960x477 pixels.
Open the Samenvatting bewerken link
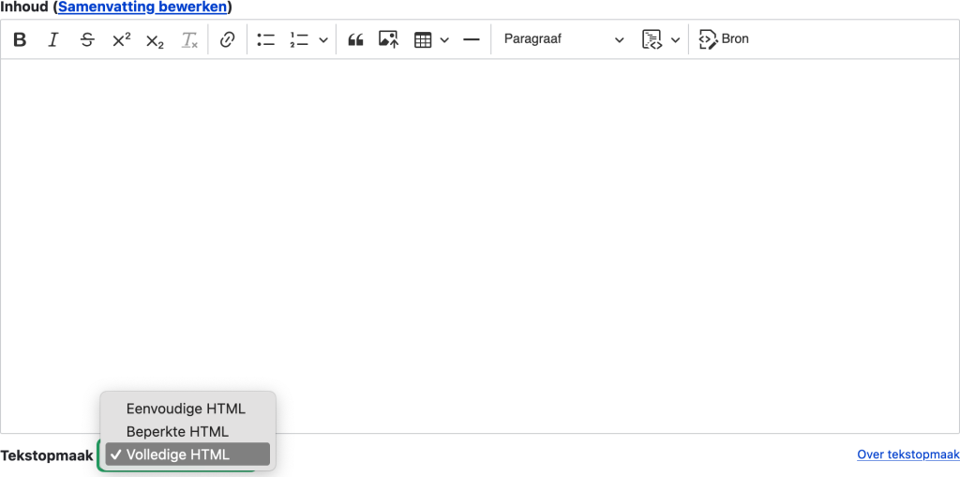coord(142,7)
